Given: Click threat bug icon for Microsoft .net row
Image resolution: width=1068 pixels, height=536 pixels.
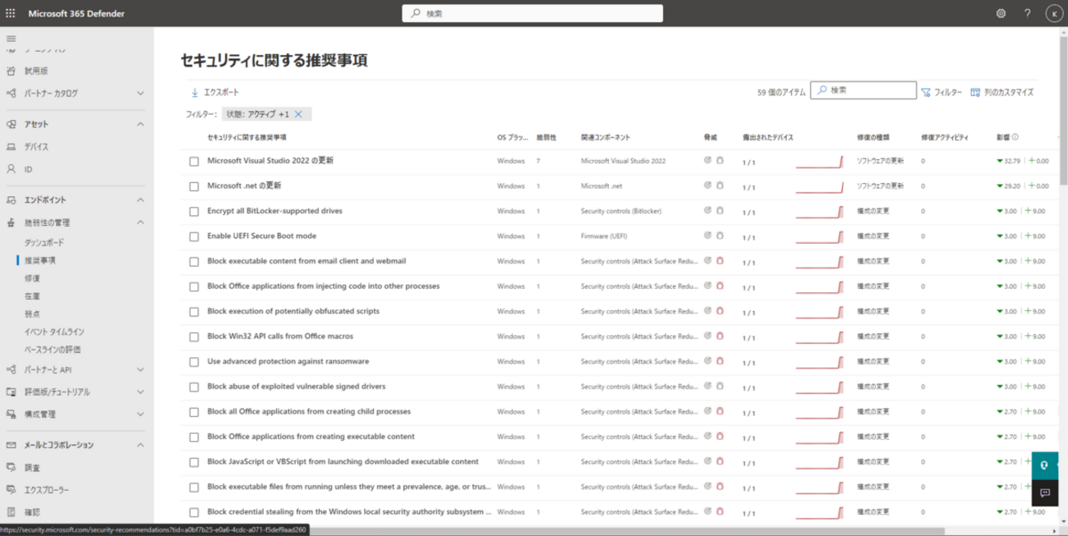Looking at the screenshot, I should click(719, 186).
